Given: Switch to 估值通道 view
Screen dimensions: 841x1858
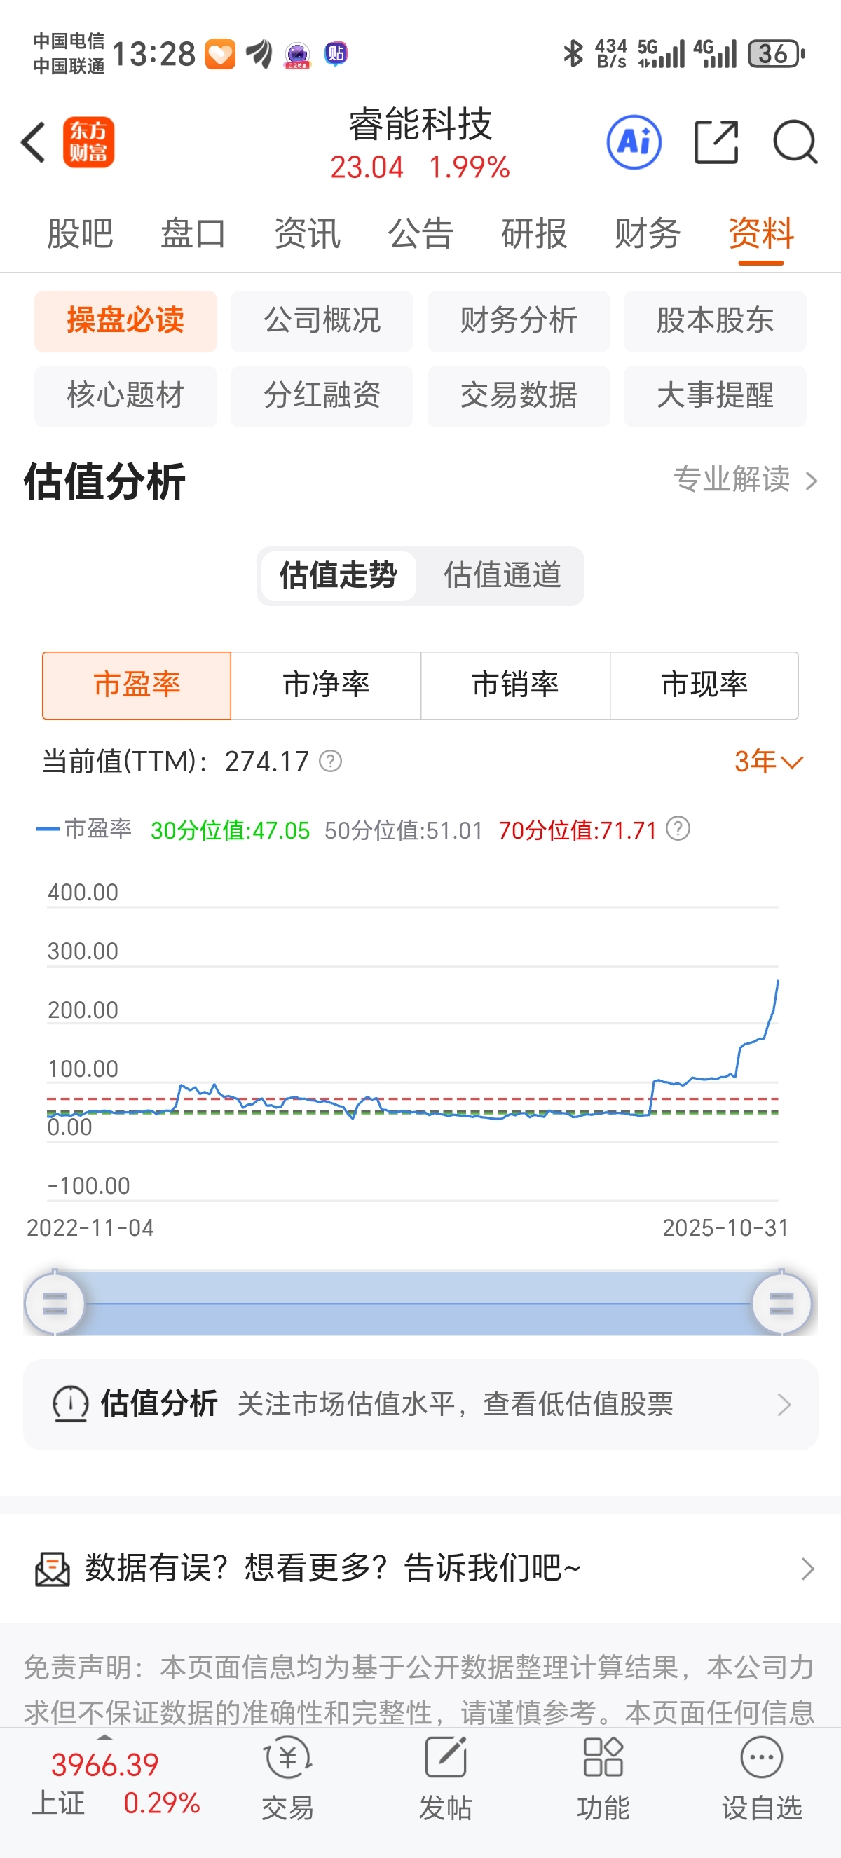Looking at the screenshot, I should coord(502,576).
